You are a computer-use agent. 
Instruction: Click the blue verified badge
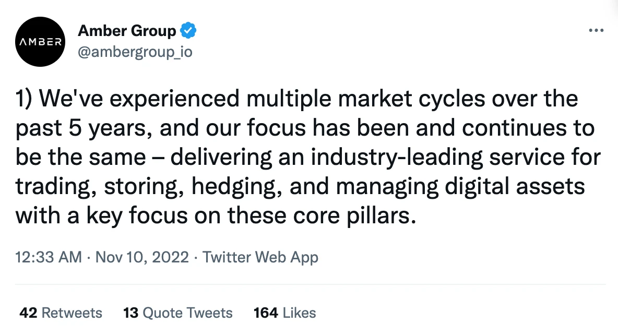[x=188, y=30]
